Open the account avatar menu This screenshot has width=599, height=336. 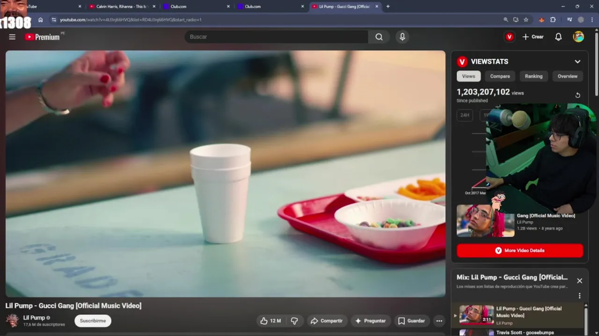click(578, 37)
